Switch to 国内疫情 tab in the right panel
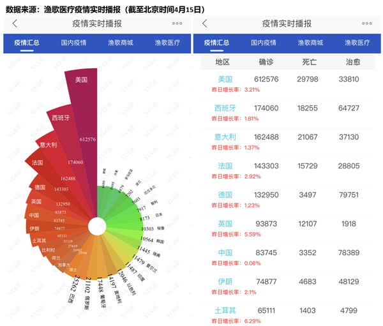Viewport: 383px width, 326px height. click(263, 43)
